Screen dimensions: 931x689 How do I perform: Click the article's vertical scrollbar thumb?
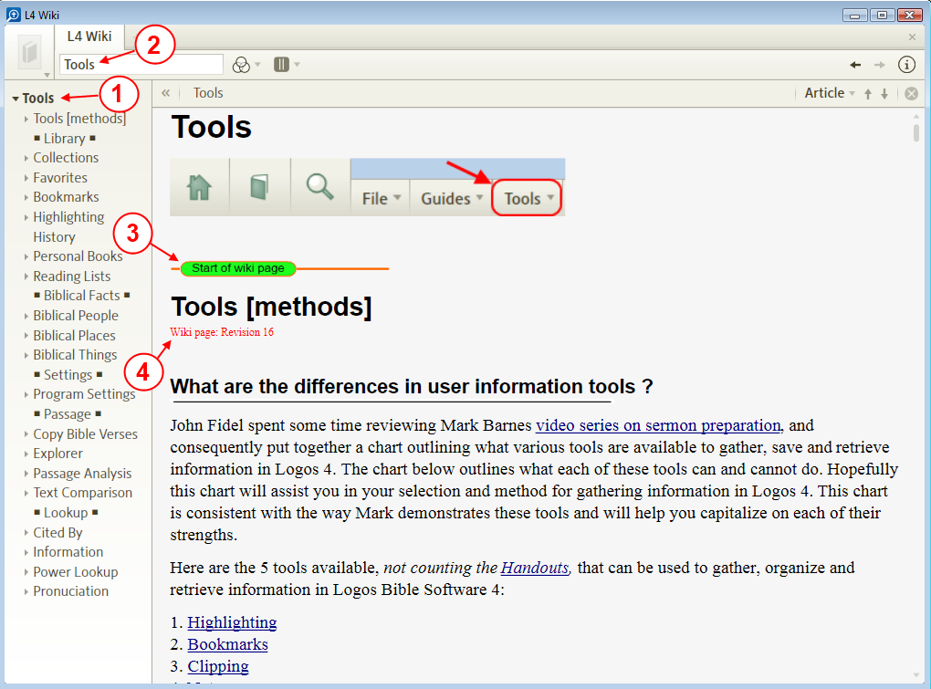[916, 133]
